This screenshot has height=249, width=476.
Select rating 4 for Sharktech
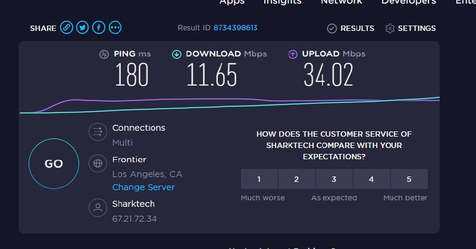371,179
